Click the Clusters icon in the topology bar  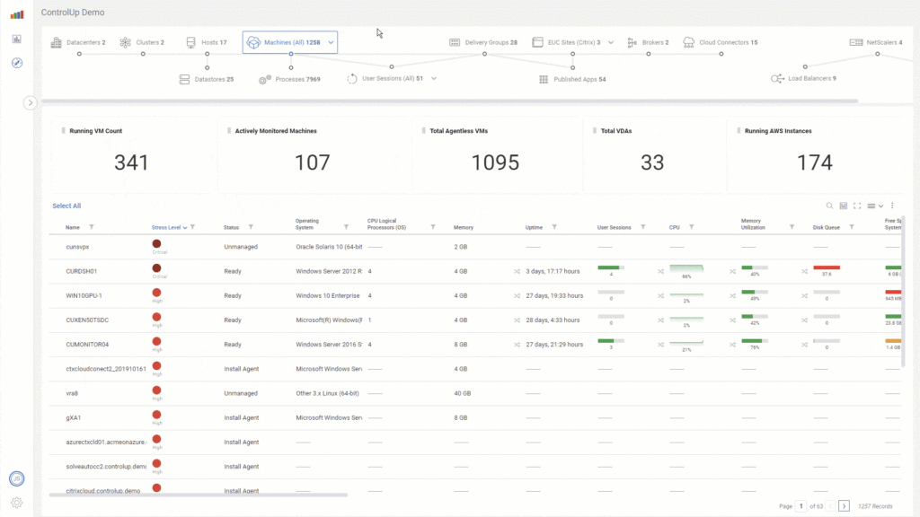point(126,42)
